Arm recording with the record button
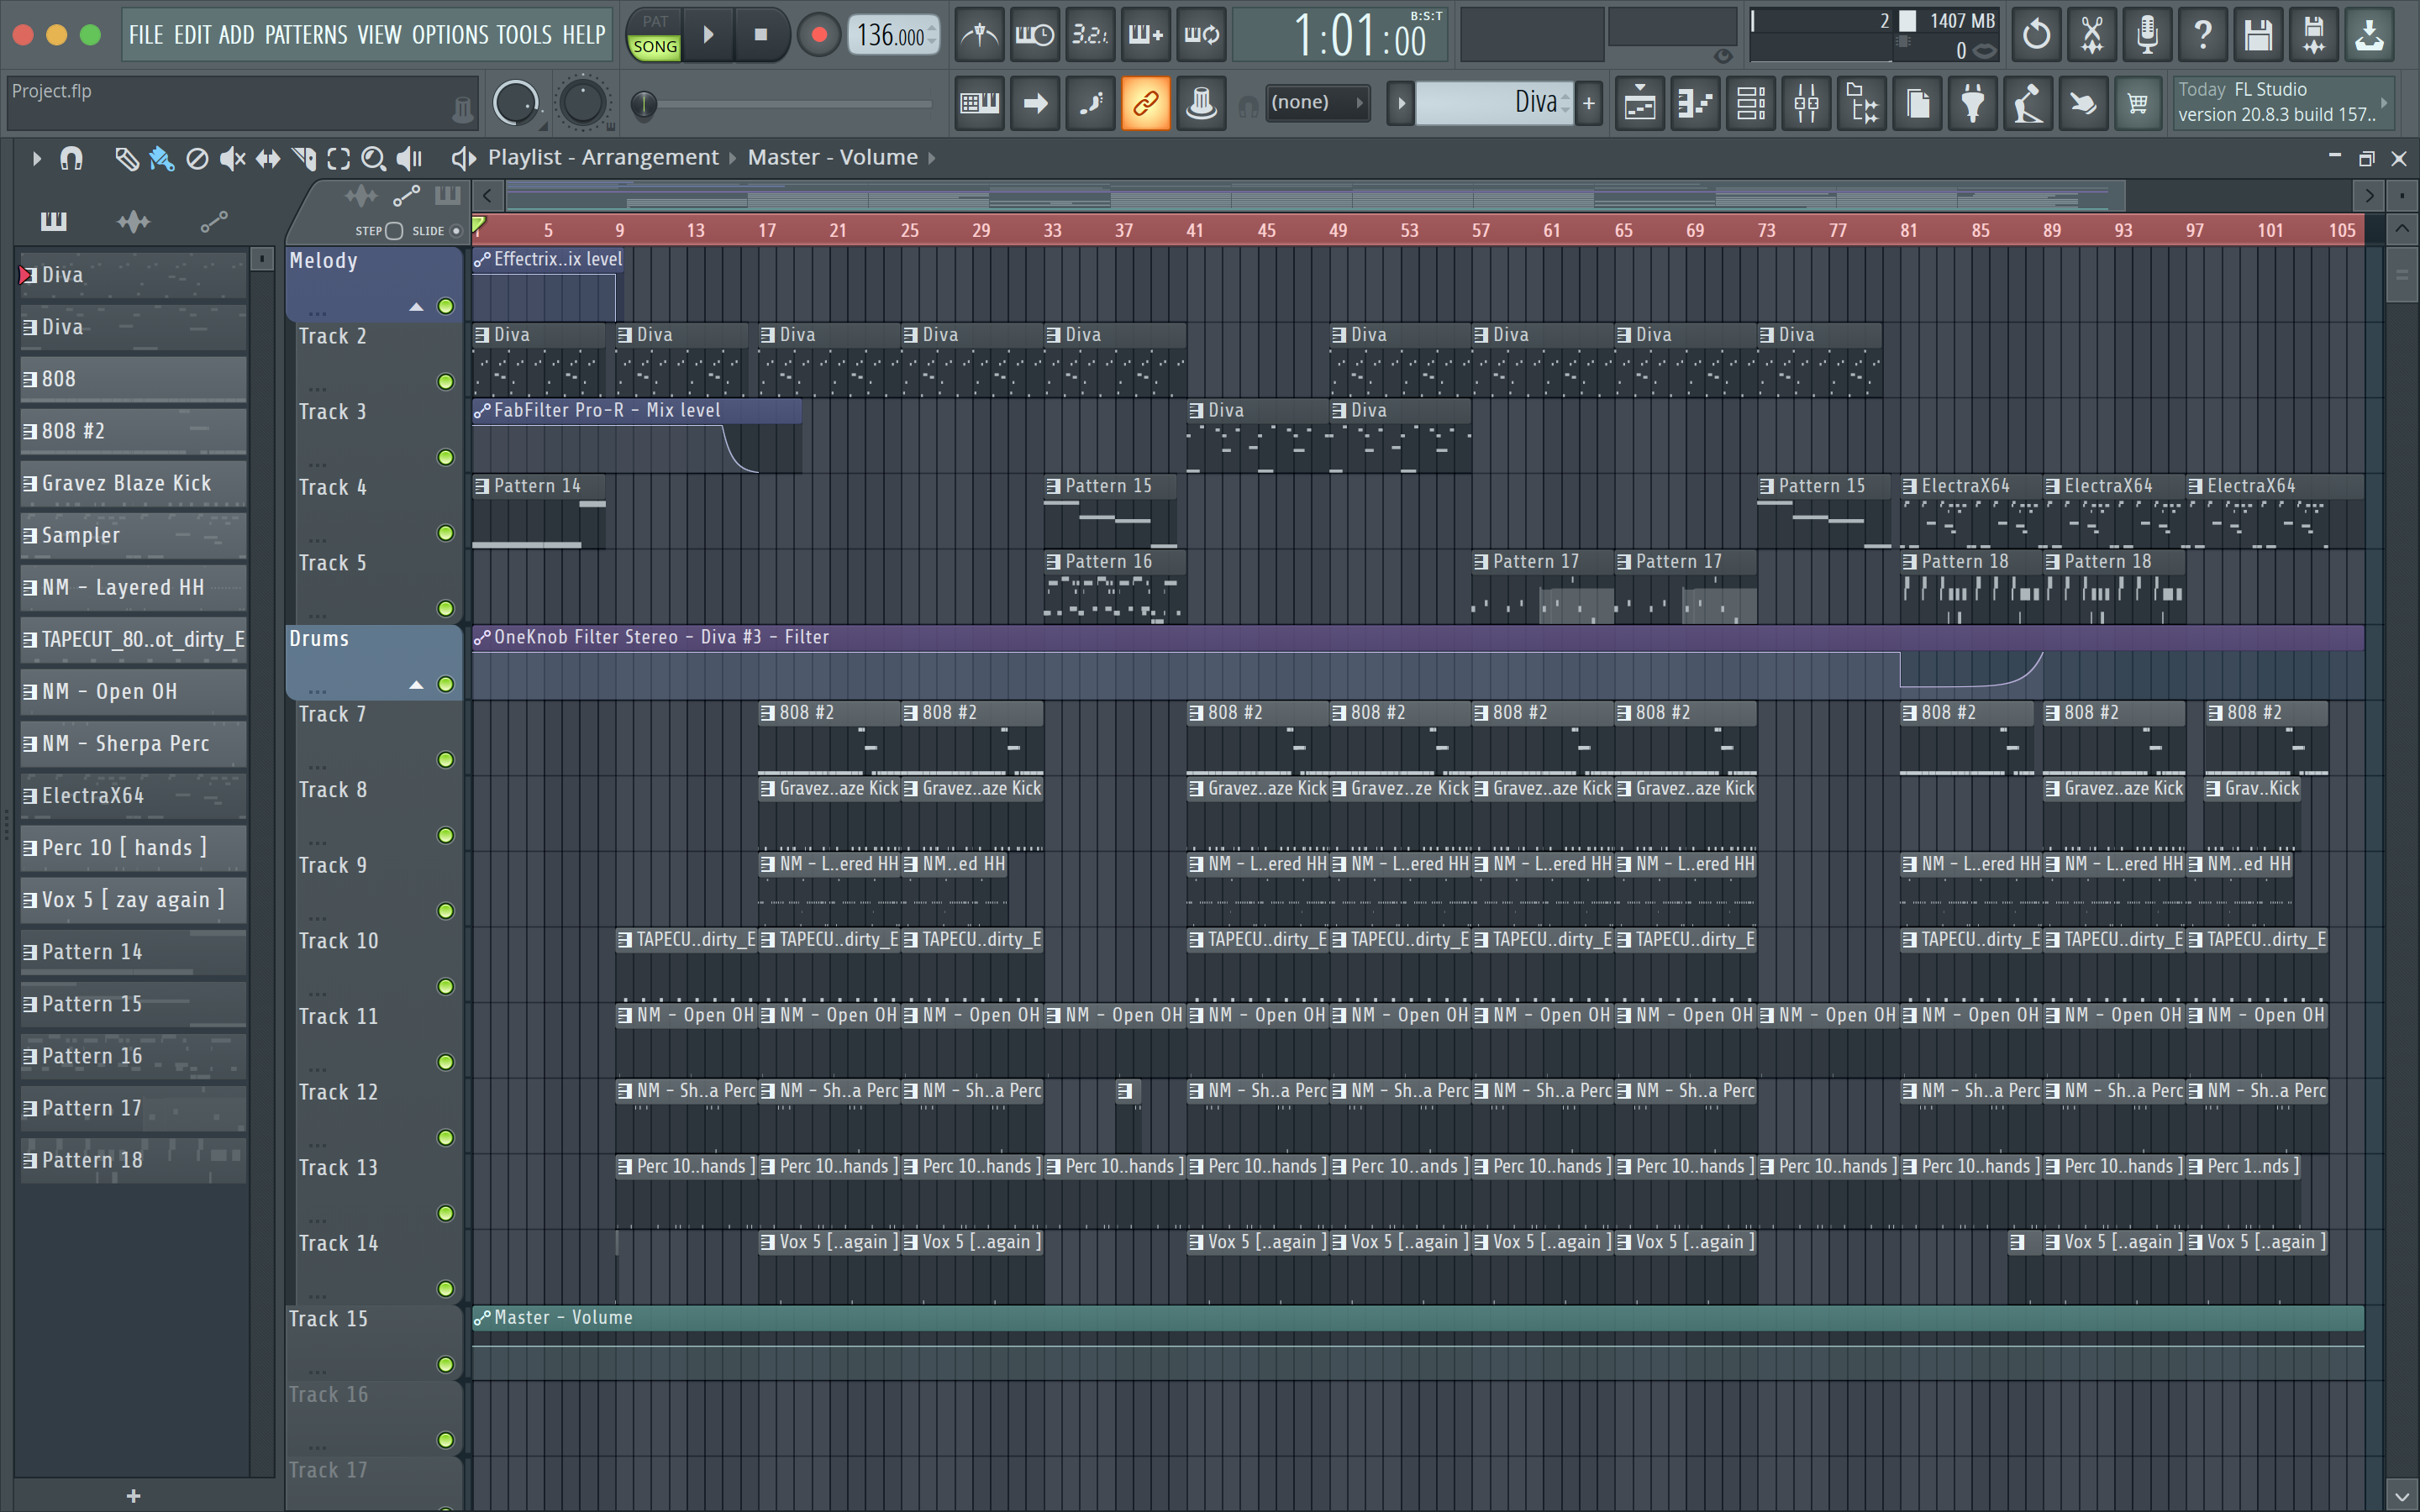2420x1512 pixels. click(x=819, y=36)
